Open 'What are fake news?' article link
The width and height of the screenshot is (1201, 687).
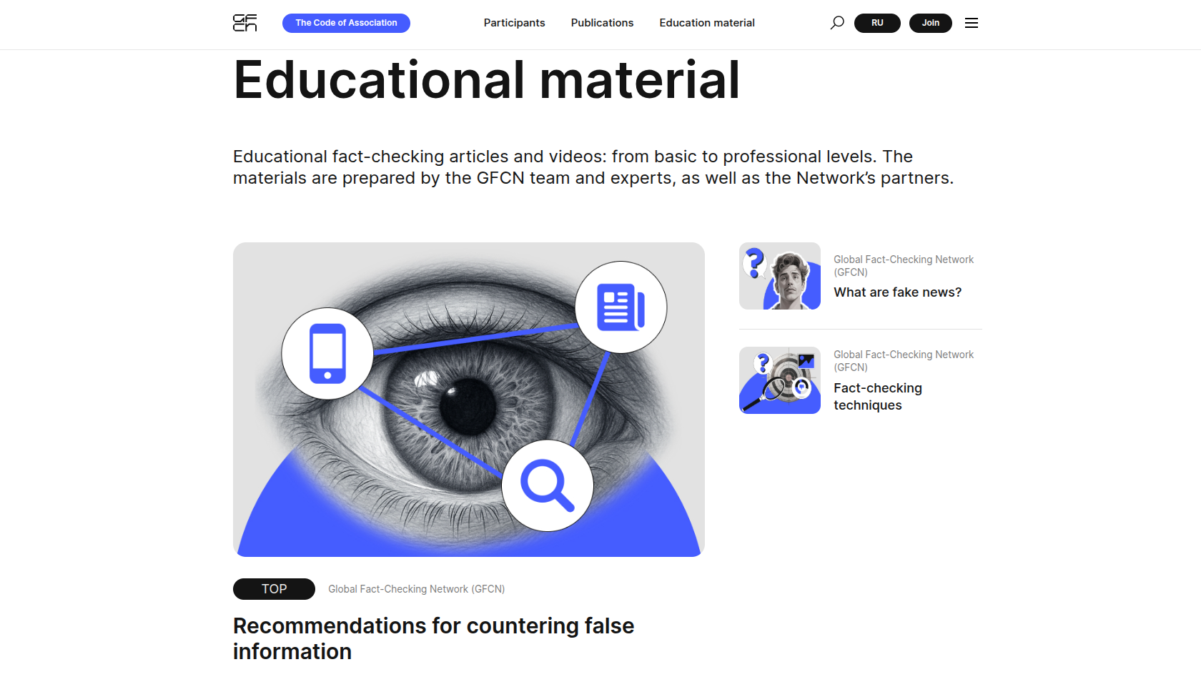click(x=897, y=292)
